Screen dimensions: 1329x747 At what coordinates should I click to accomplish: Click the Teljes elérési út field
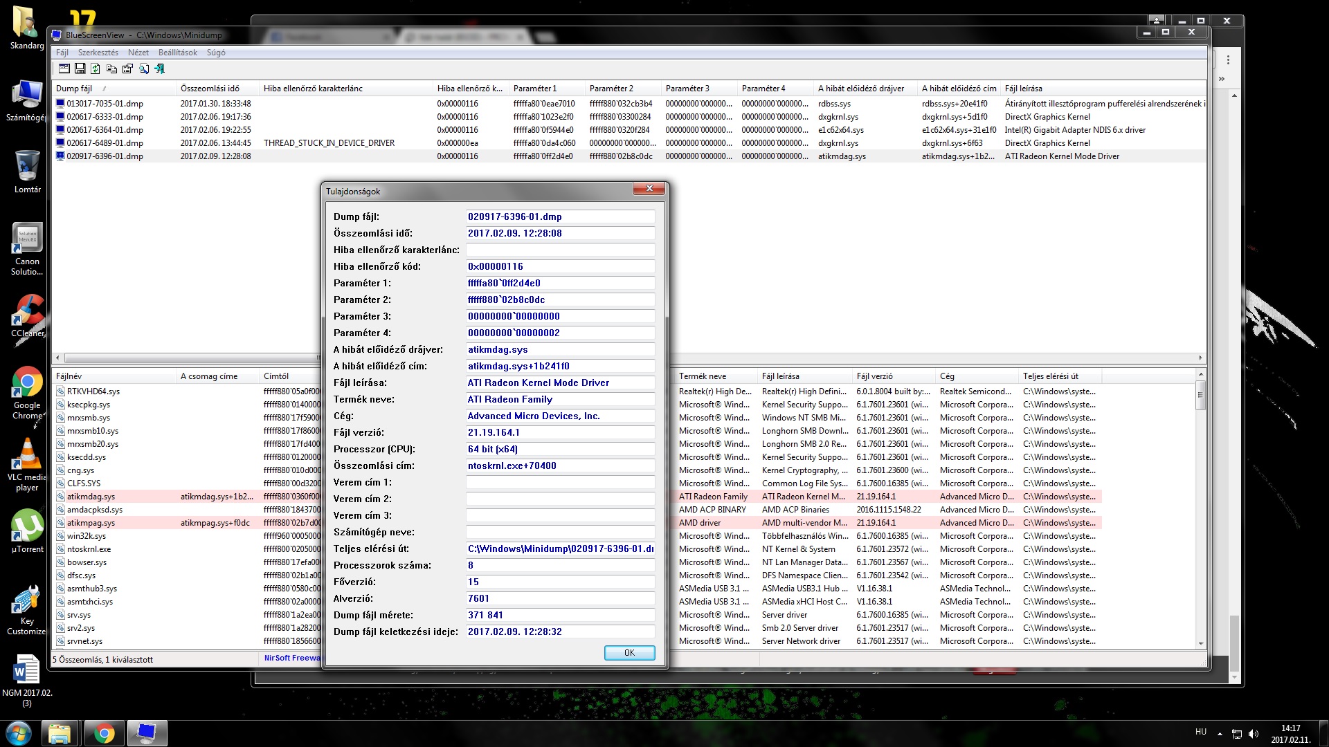pyautogui.click(x=561, y=548)
